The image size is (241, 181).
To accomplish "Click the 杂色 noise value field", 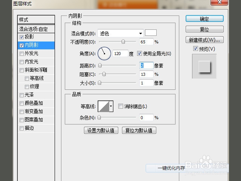I will pos(146,118).
